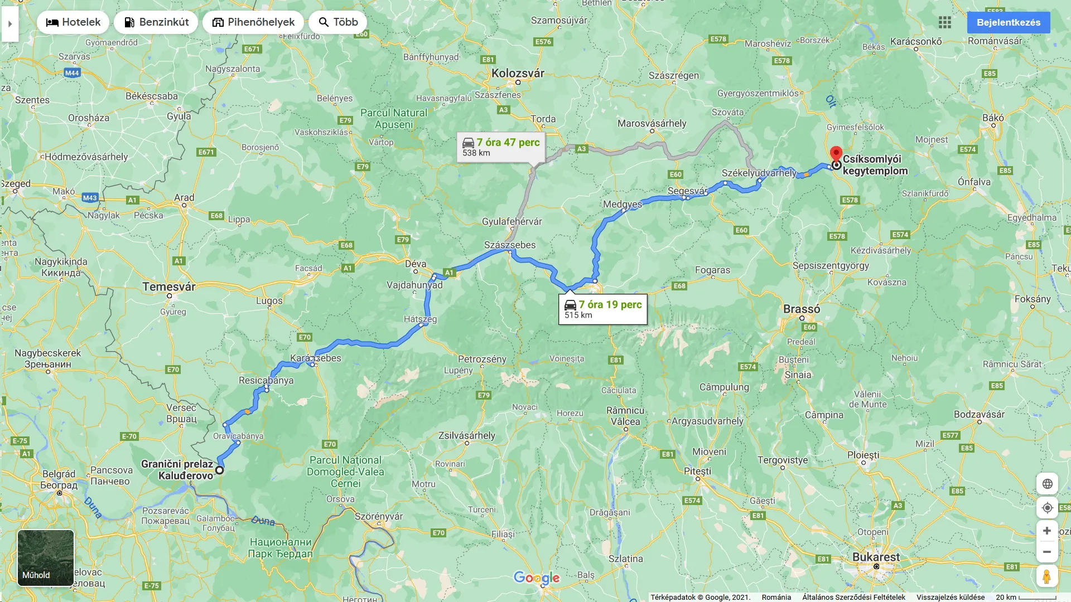Open the Több search options
The image size is (1071, 602).
(338, 22)
